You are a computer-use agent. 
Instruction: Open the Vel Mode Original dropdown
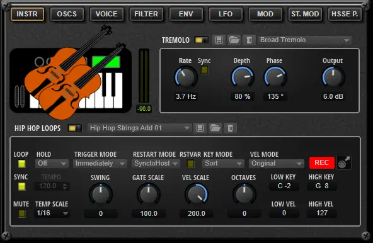pos(276,163)
